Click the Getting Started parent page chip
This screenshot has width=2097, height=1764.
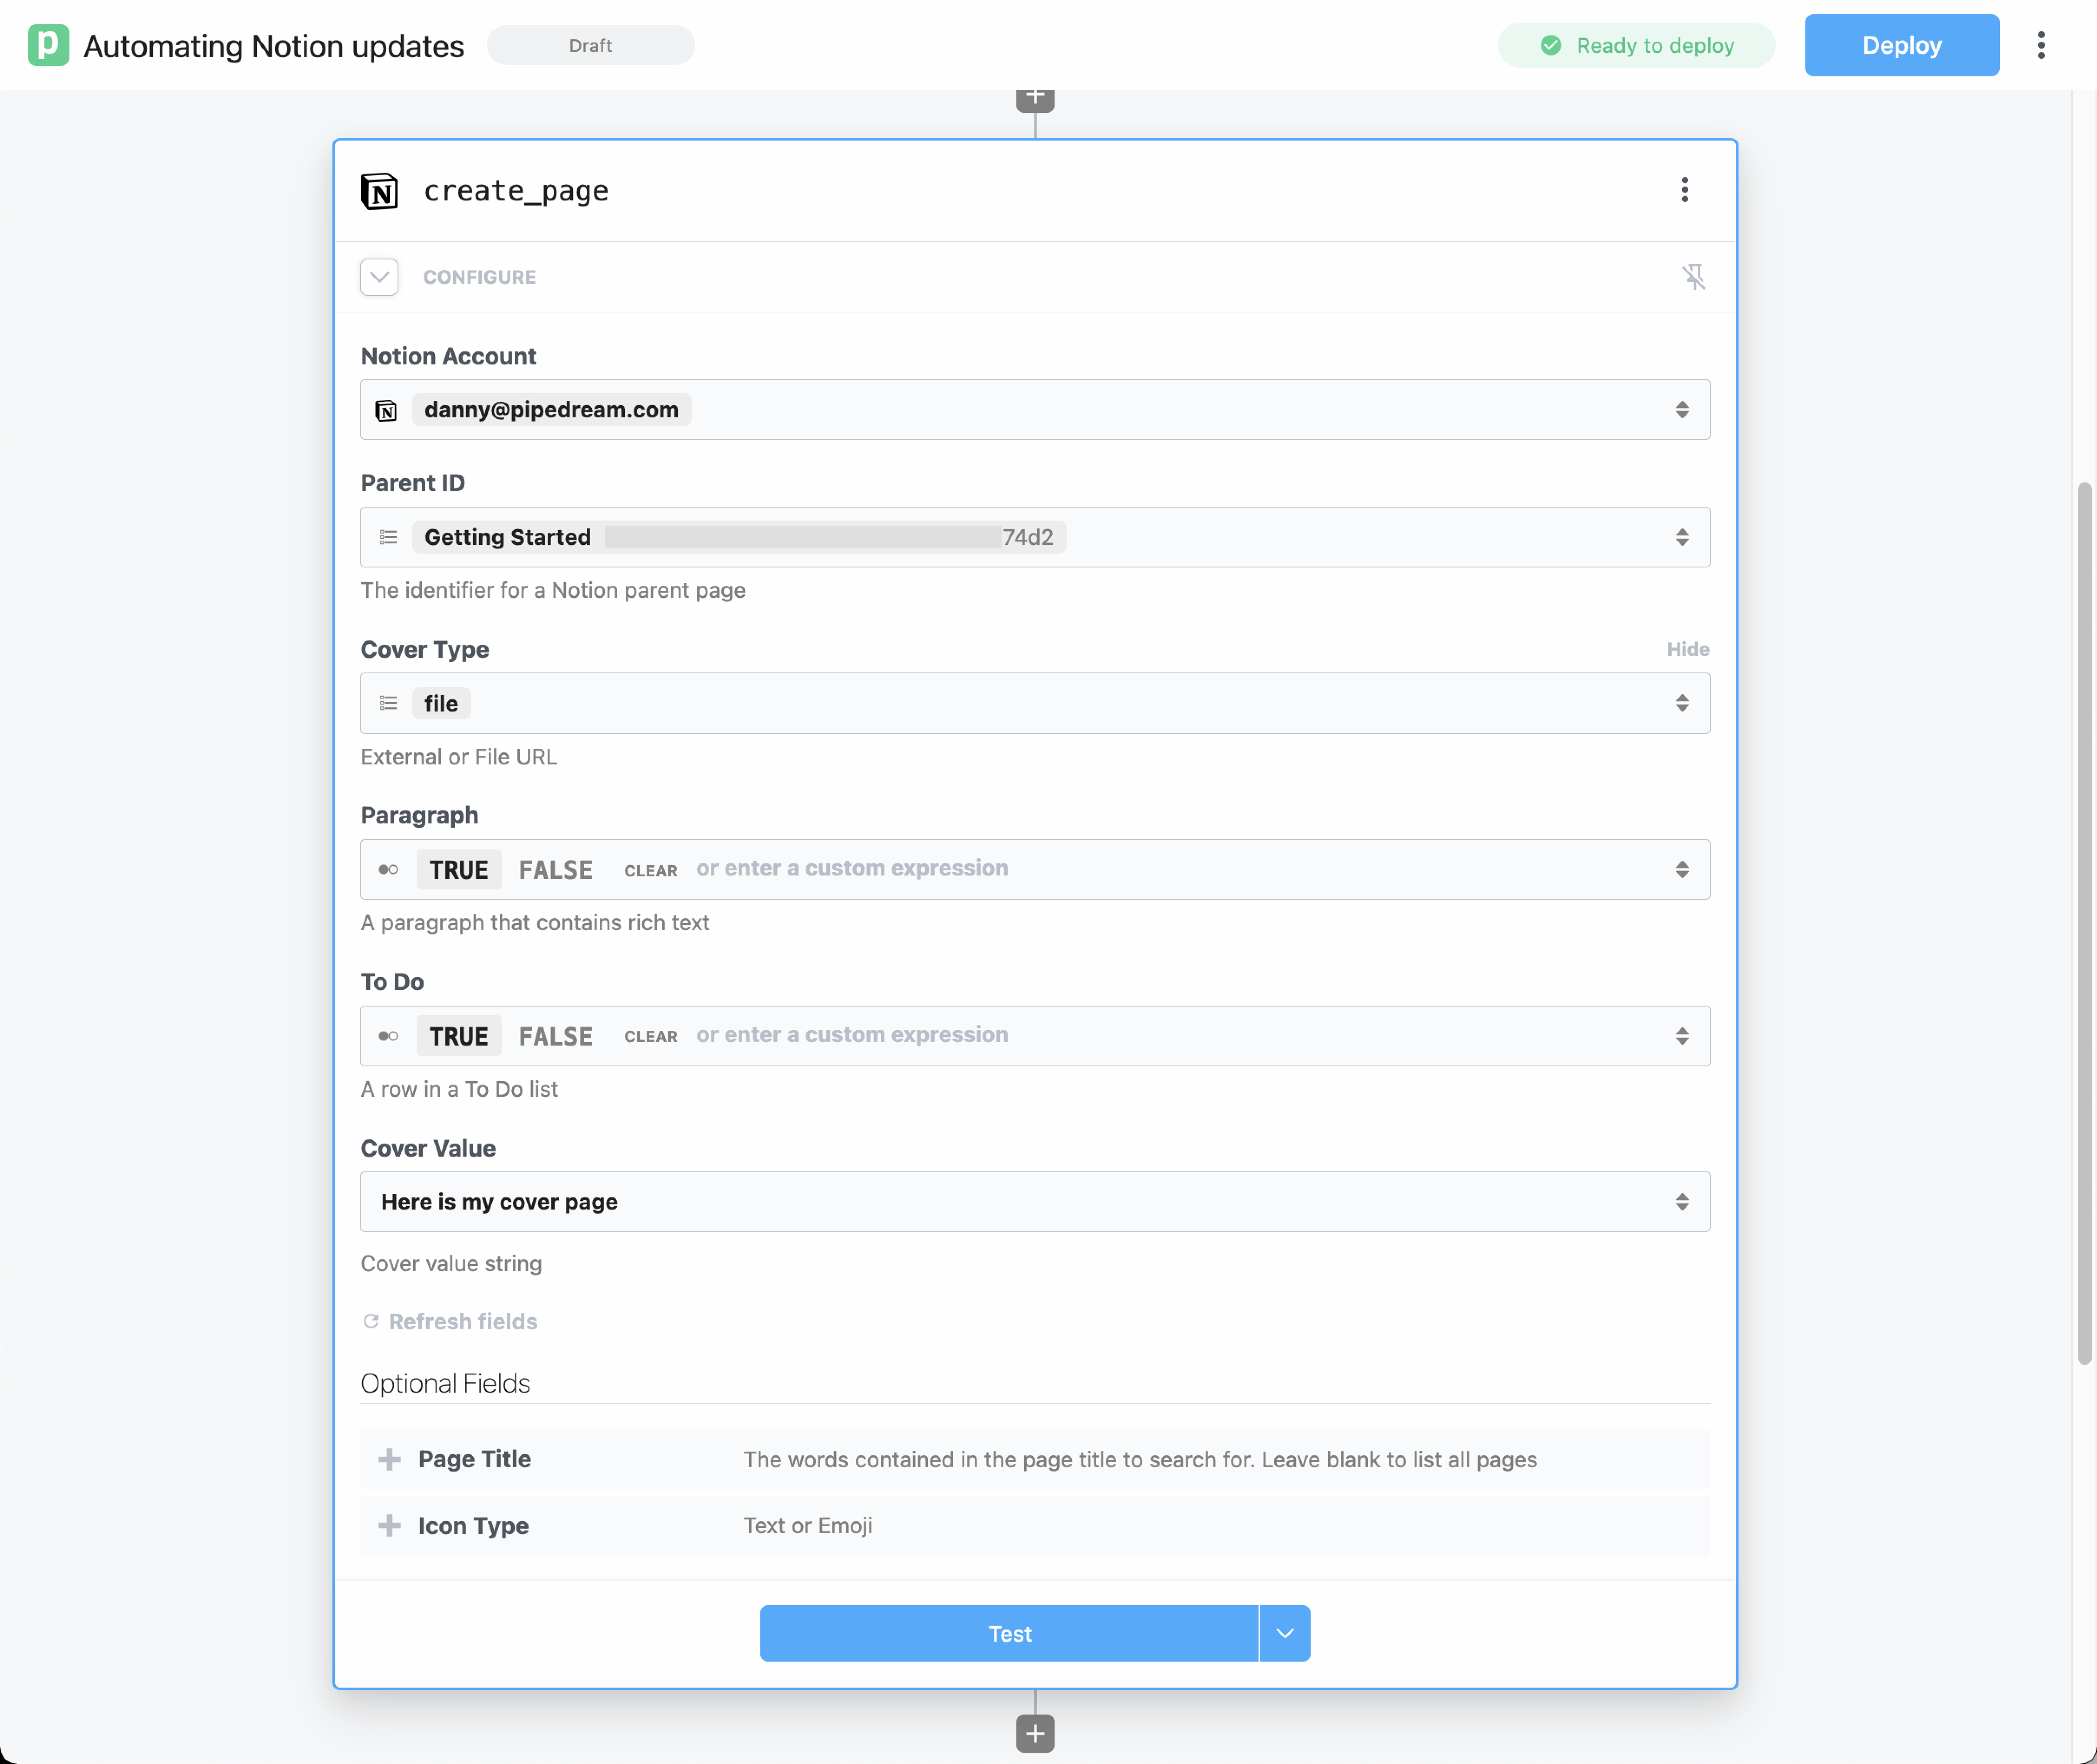740,537
